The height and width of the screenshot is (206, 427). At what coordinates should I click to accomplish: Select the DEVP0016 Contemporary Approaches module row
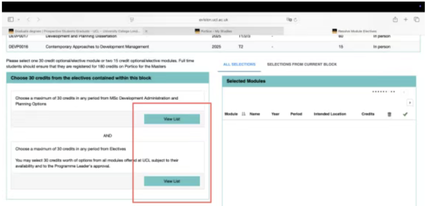click(97, 47)
